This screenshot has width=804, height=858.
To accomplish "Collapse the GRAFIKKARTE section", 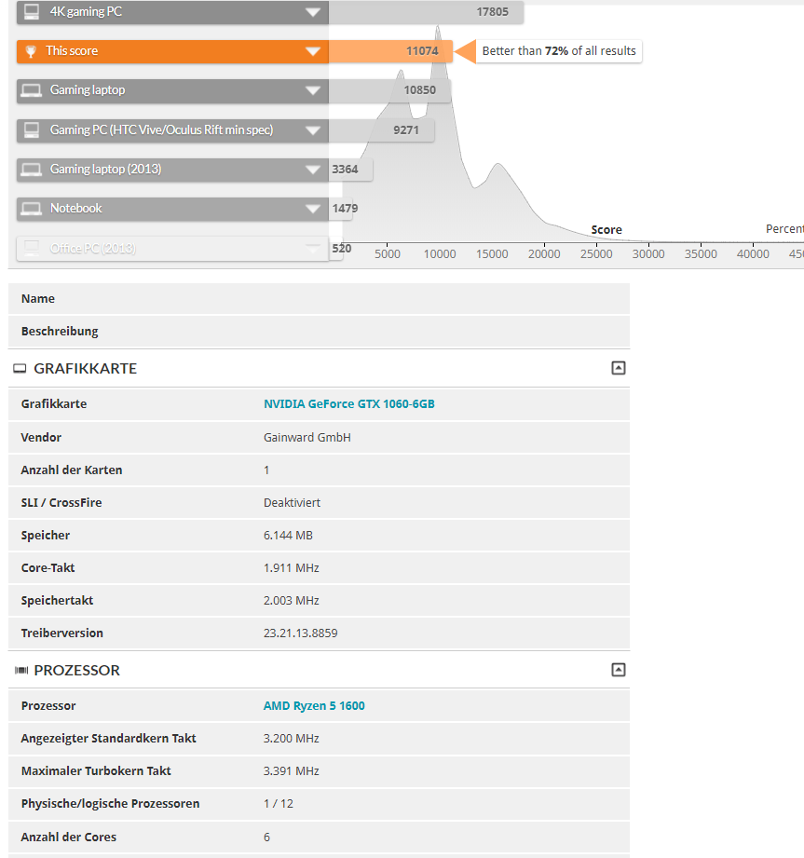I will click(x=618, y=368).
